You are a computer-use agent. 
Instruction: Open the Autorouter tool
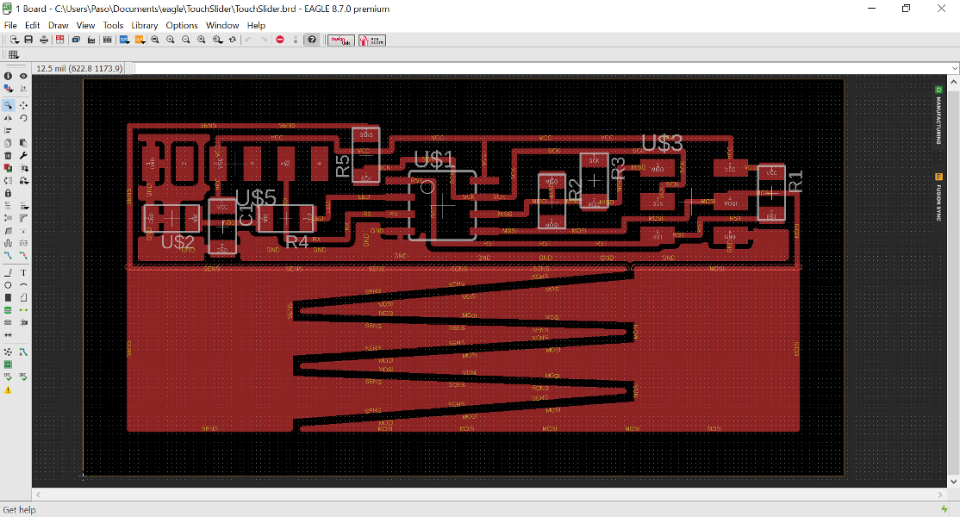click(23, 352)
